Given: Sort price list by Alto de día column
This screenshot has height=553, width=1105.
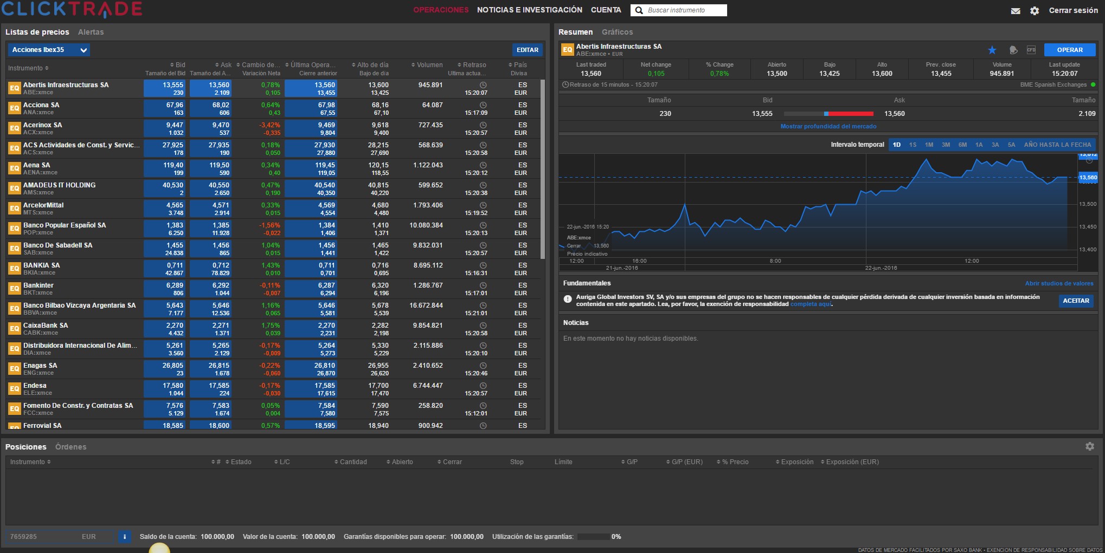Looking at the screenshot, I should tap(370, 65).
